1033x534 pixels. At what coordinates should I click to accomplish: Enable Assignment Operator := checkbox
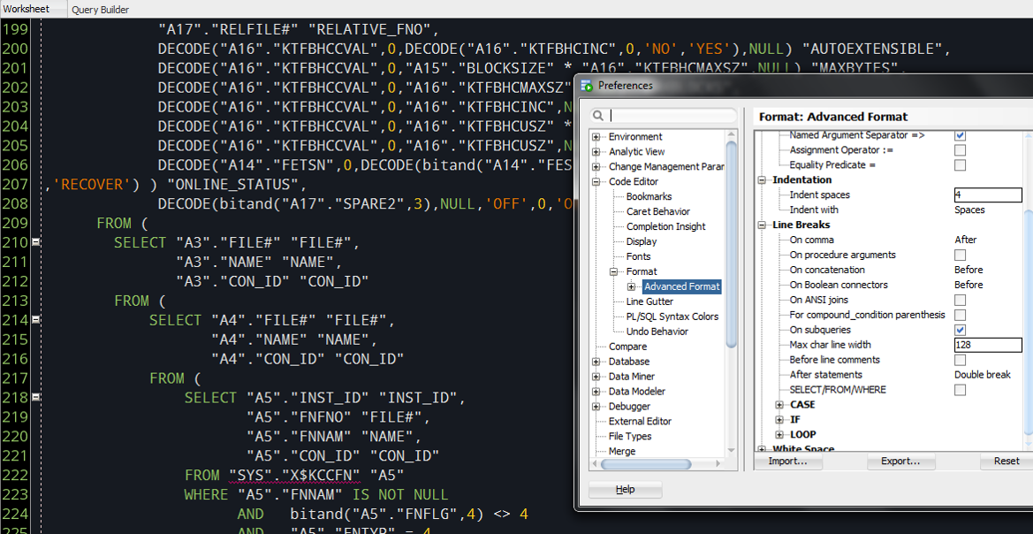click(x=960, y=150)
